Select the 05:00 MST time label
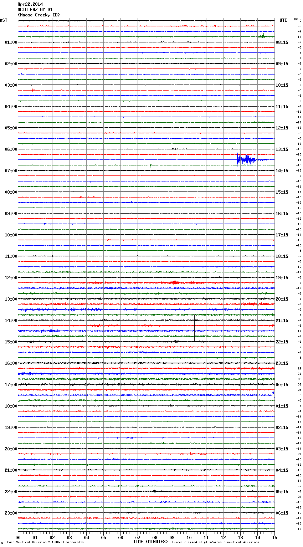The width and height of the screenshot is (303, 547). 11,128
